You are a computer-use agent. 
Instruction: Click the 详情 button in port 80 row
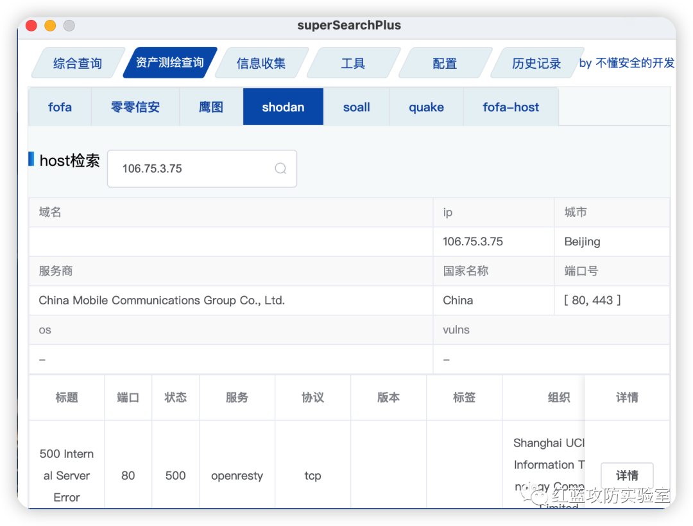(627, 475)
